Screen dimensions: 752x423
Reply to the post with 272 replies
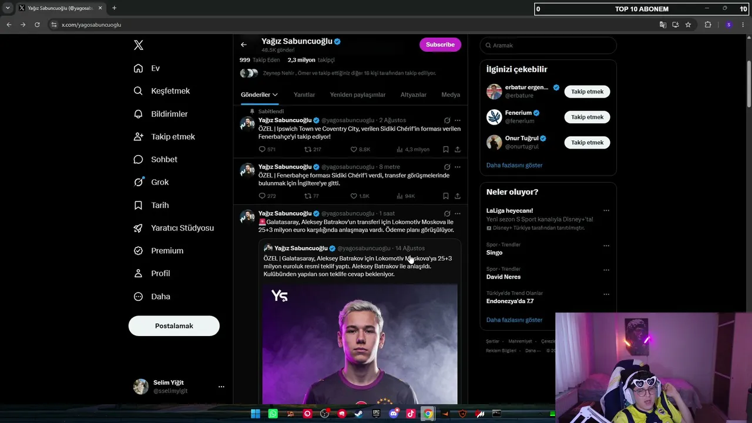(263, 196)
